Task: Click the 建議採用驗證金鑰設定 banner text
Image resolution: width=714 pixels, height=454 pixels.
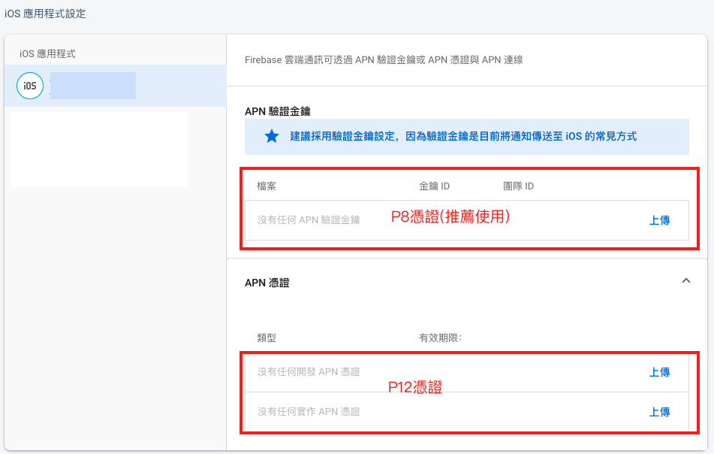Action: [463, 136]
